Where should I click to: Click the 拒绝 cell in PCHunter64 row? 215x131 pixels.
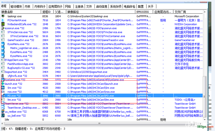[163, 20]
